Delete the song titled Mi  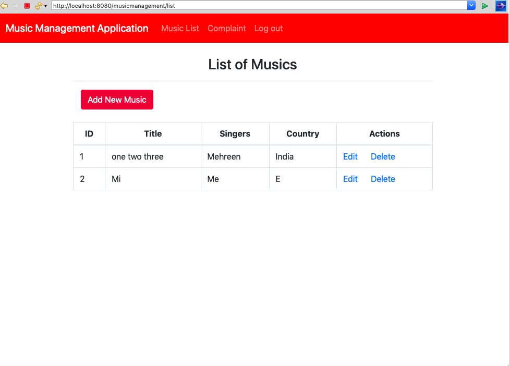383,179
